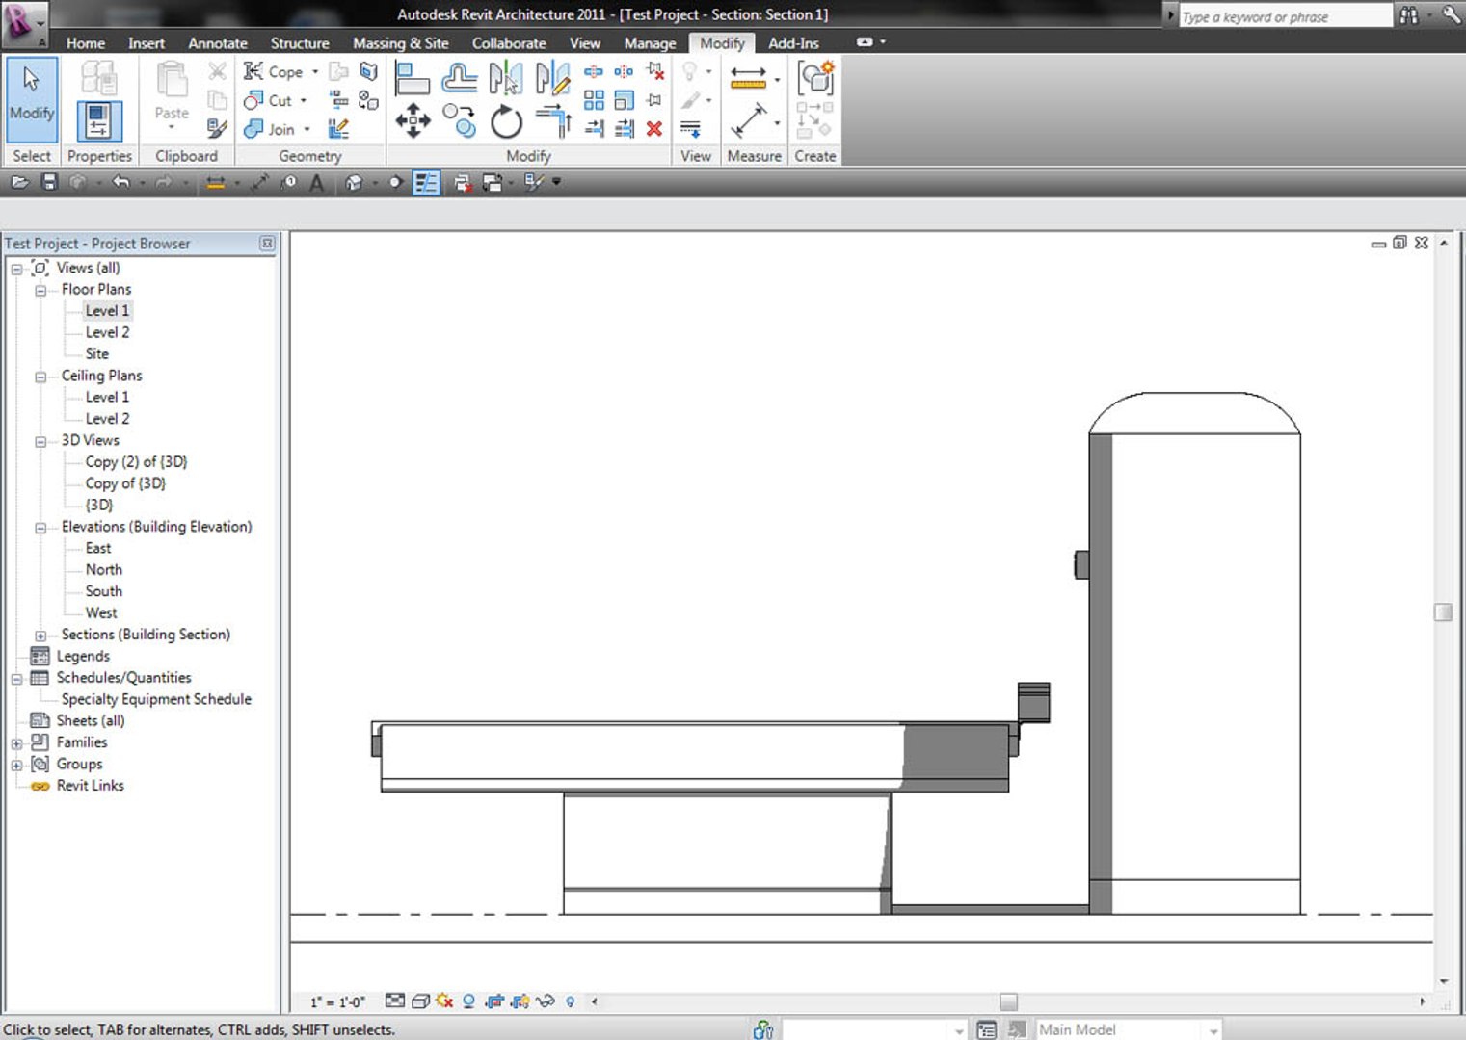
Task: Expand the Families tree node
Action: 16,743
